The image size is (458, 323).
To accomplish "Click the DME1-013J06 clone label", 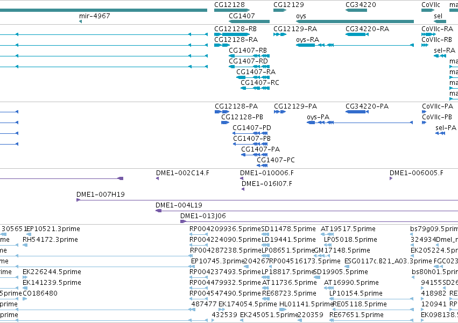I will (203, 216).
